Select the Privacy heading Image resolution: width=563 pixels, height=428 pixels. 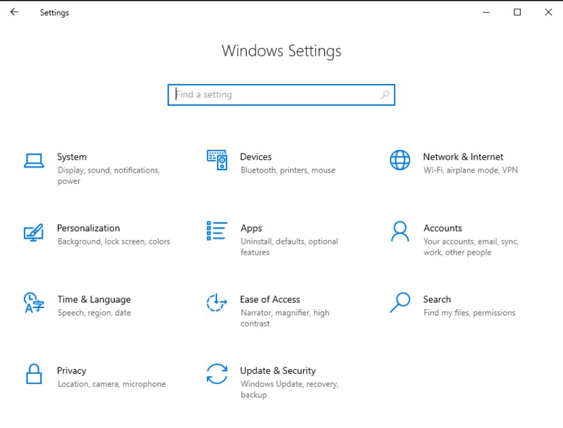71,371
